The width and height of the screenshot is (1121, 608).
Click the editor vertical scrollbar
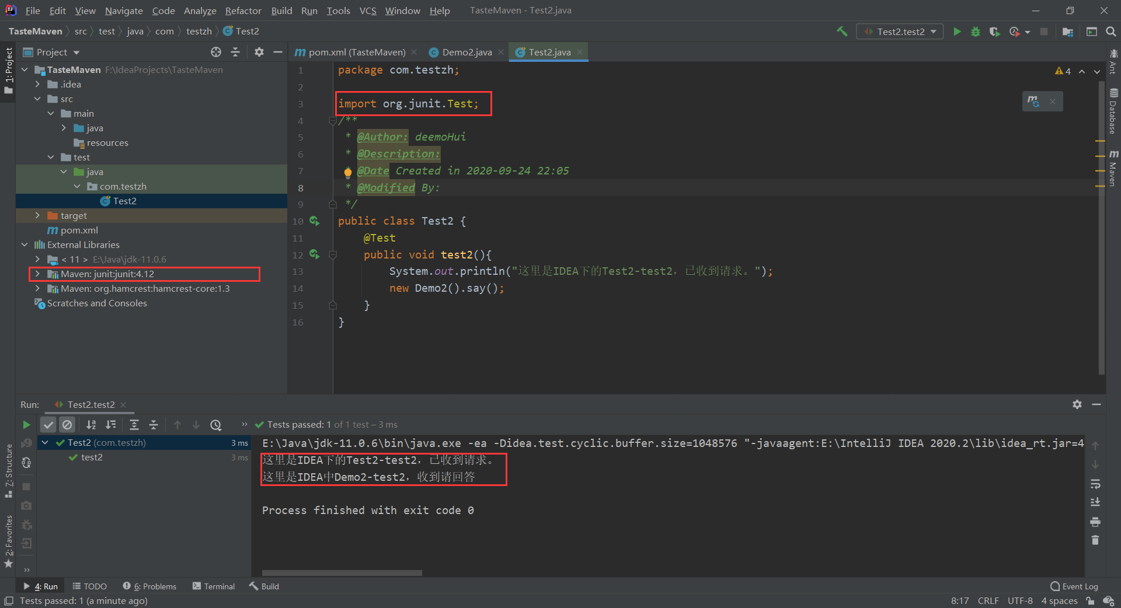pyautogui.click(x=1101, y=228)
